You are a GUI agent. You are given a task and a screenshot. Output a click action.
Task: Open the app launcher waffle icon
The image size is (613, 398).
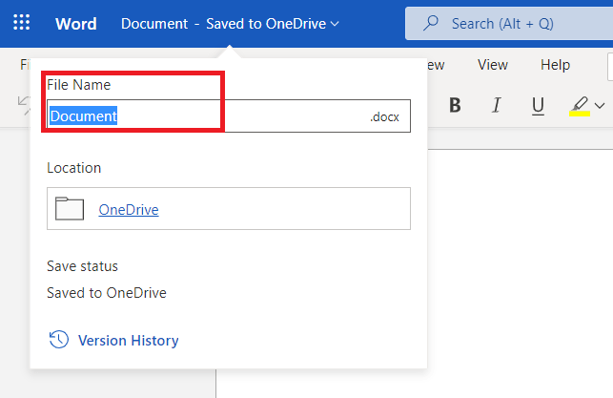tap(22, 22)
